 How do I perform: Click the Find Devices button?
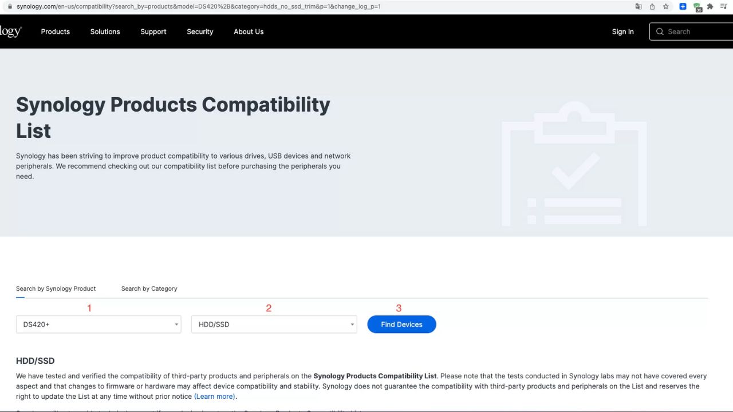[401, 324]
